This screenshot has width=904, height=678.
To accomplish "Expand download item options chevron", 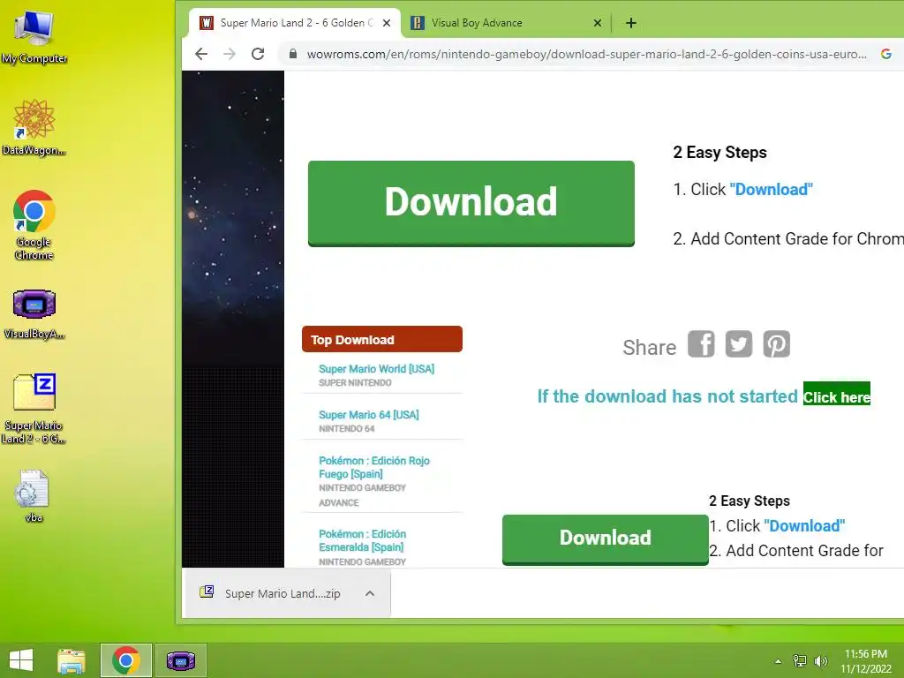I will click(x=370, y=593).
